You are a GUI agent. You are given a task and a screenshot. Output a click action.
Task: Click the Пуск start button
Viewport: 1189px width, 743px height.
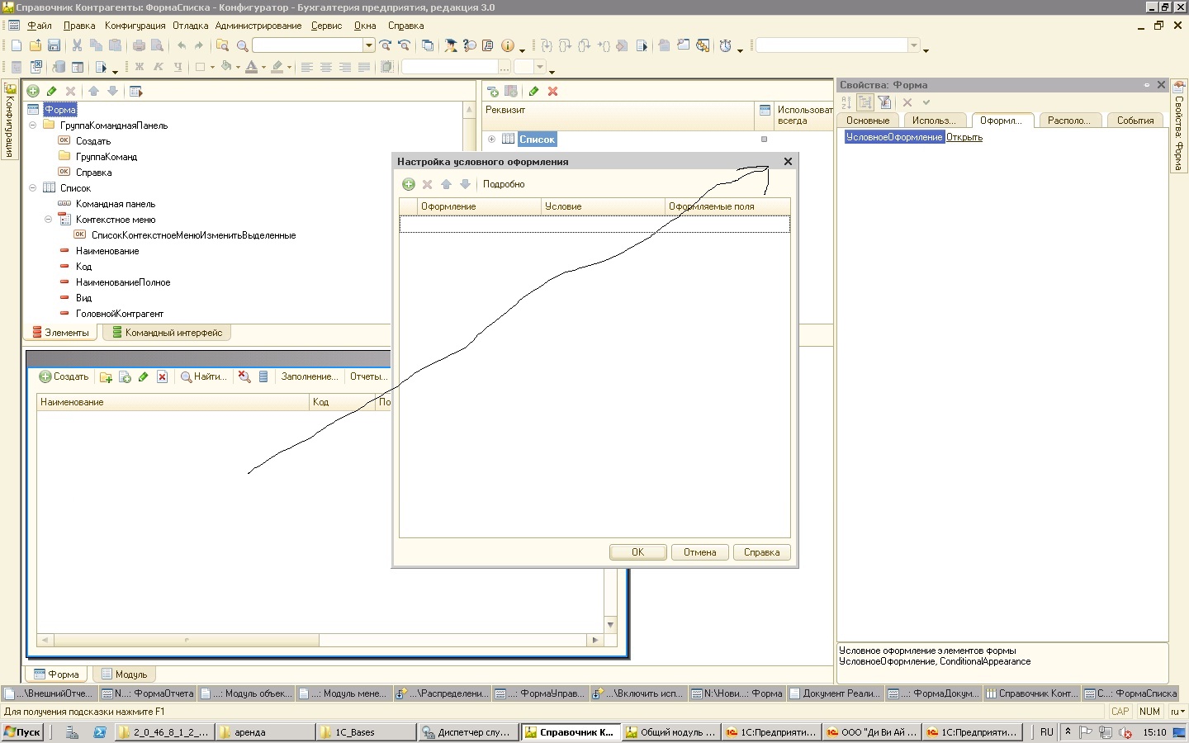coord(22,732)
